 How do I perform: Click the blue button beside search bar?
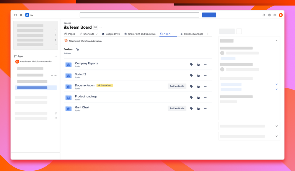point(209,15)
